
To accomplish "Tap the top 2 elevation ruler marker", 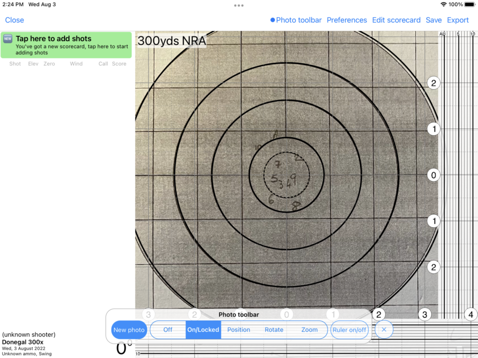I will 434,84.
